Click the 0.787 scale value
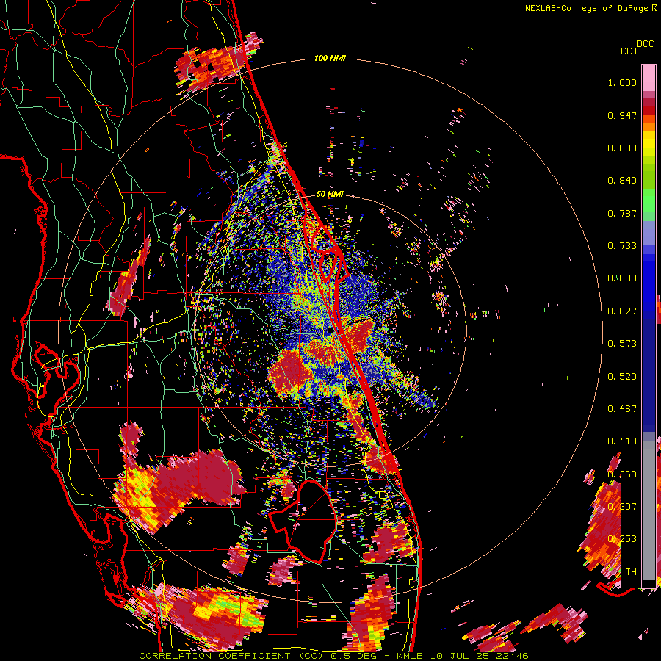The height and width of the screenshot is (661, 661). (622, 213)
